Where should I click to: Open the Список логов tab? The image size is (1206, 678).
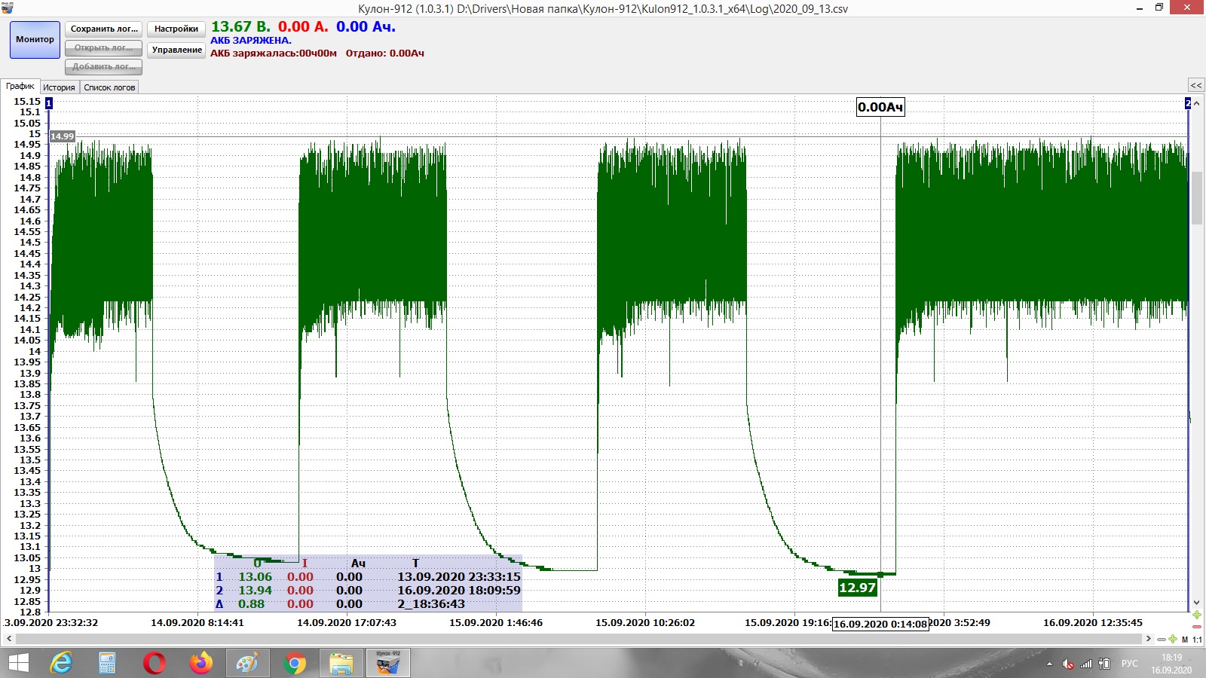tap(109, 87)
